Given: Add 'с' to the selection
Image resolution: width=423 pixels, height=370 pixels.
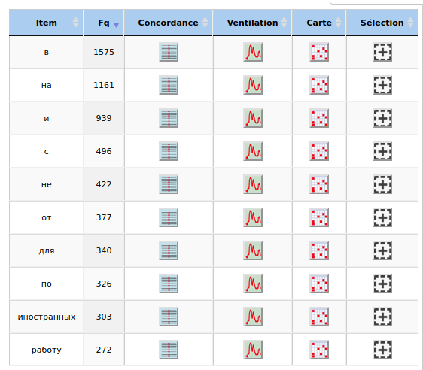Looking at the screenshot, I should pos(382,151).
